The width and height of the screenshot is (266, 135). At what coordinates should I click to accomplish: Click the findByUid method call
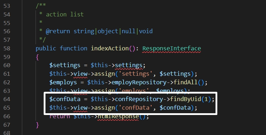pyautogui.click(x=185, y=99)
